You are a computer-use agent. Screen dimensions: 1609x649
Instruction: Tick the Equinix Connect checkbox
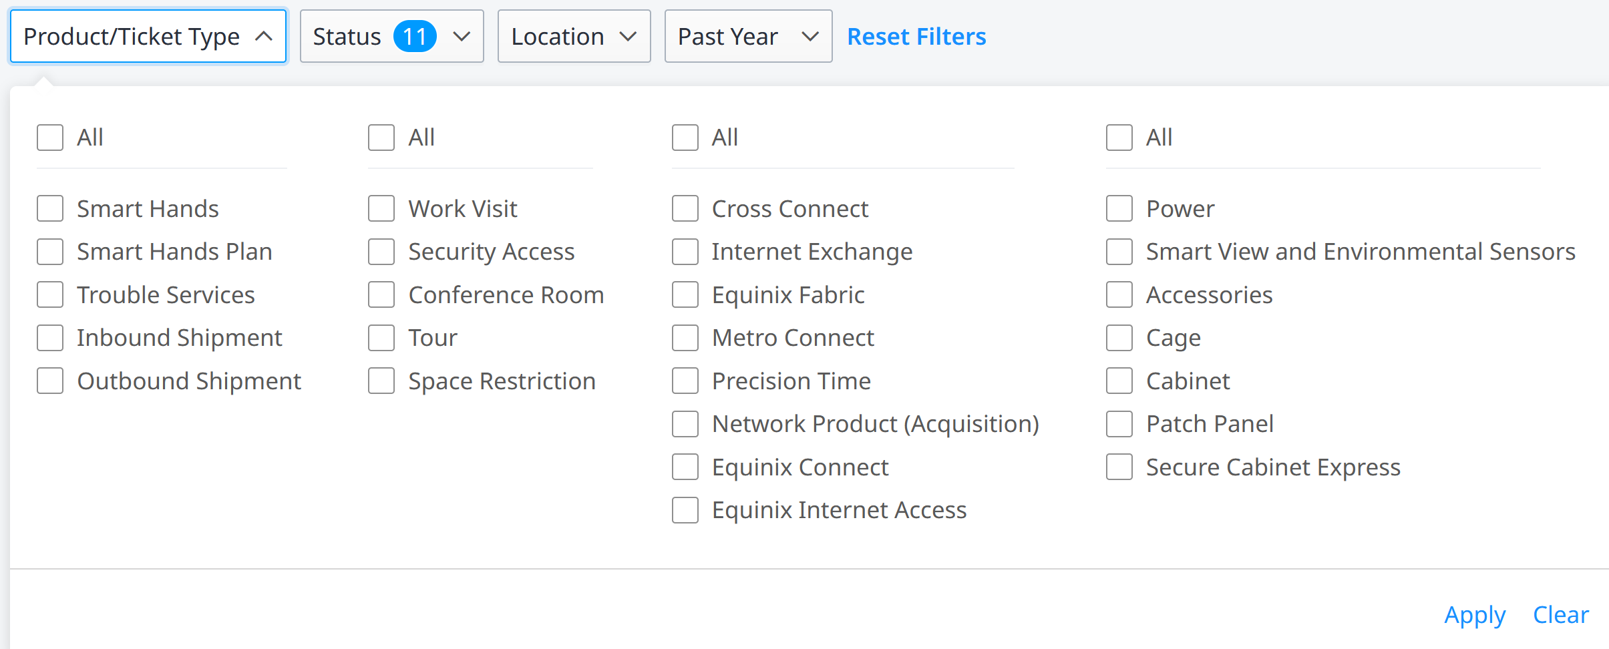[x=685, y=467]
